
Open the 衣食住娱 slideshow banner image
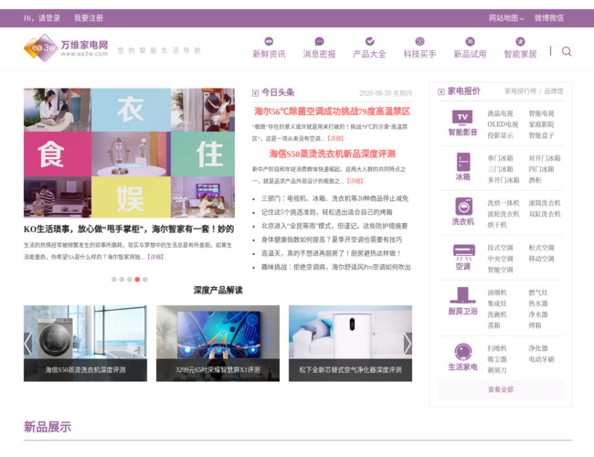point(129,153)
